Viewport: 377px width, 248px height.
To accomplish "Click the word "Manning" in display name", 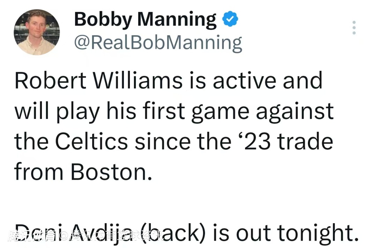I will tap(177, 20).
